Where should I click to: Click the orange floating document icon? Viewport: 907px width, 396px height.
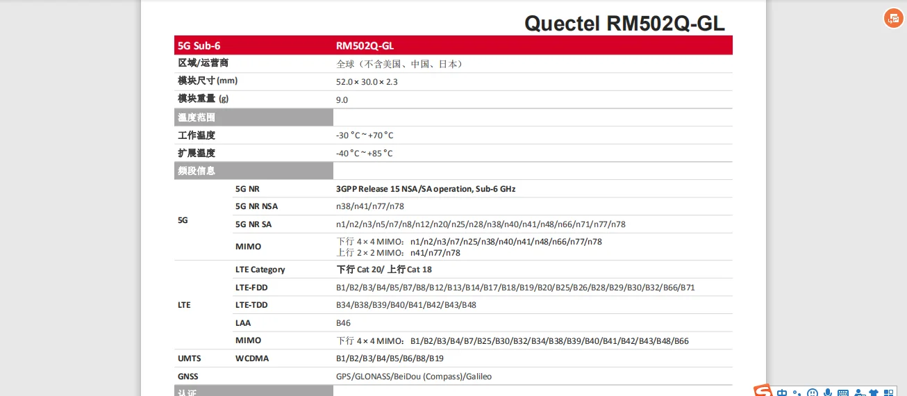point(892,19)
